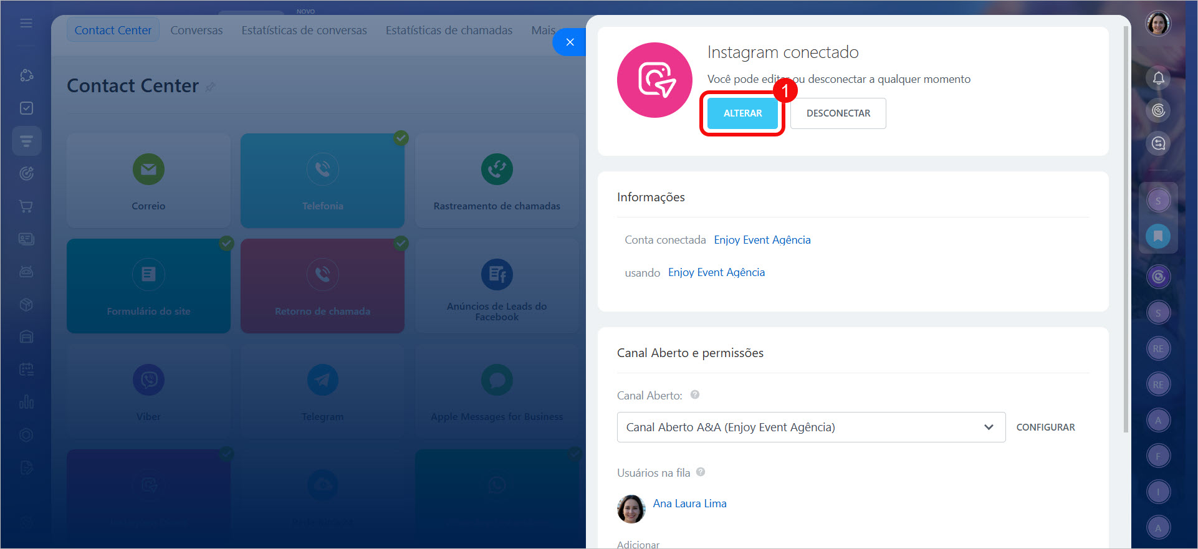Open the robot automation icon in sidebar
1198x549 pixels.
click(26, 272)
